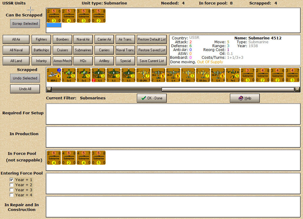Filter by Battleships
The image size is (303, 219).
[41, 50]
